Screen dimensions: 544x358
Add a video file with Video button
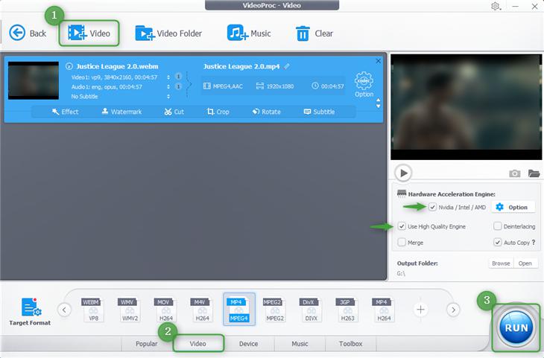(89, 33)
